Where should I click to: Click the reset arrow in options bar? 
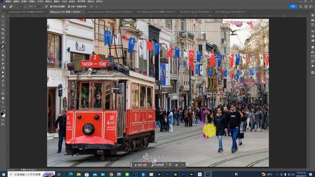click(x=92, y=6)
